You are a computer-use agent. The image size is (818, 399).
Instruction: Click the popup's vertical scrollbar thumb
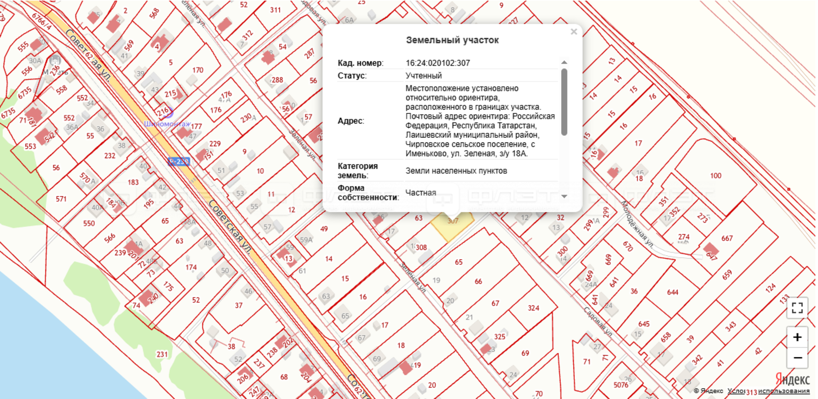(564, 102)
